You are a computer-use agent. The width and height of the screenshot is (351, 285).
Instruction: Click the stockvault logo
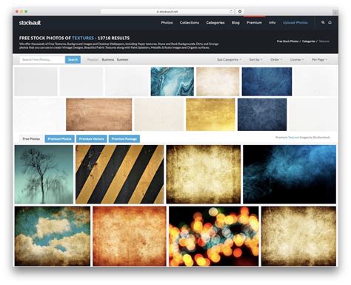pos(30,23)
